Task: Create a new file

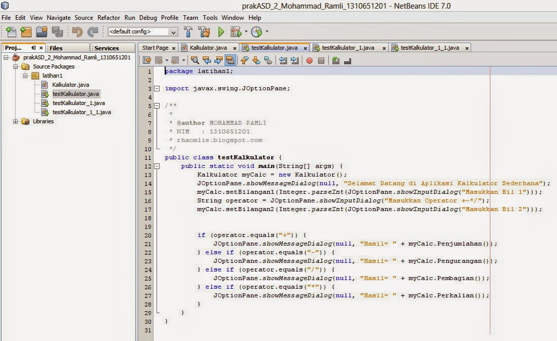Action: (11, 31)
